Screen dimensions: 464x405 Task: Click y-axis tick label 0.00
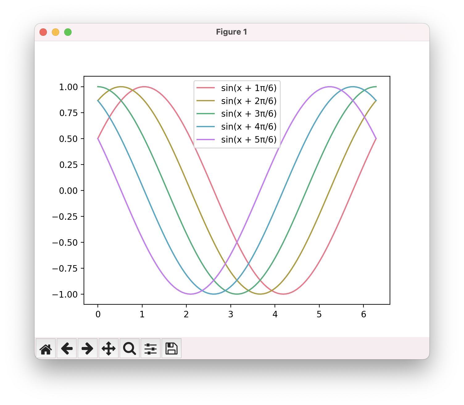click(68, 191)
